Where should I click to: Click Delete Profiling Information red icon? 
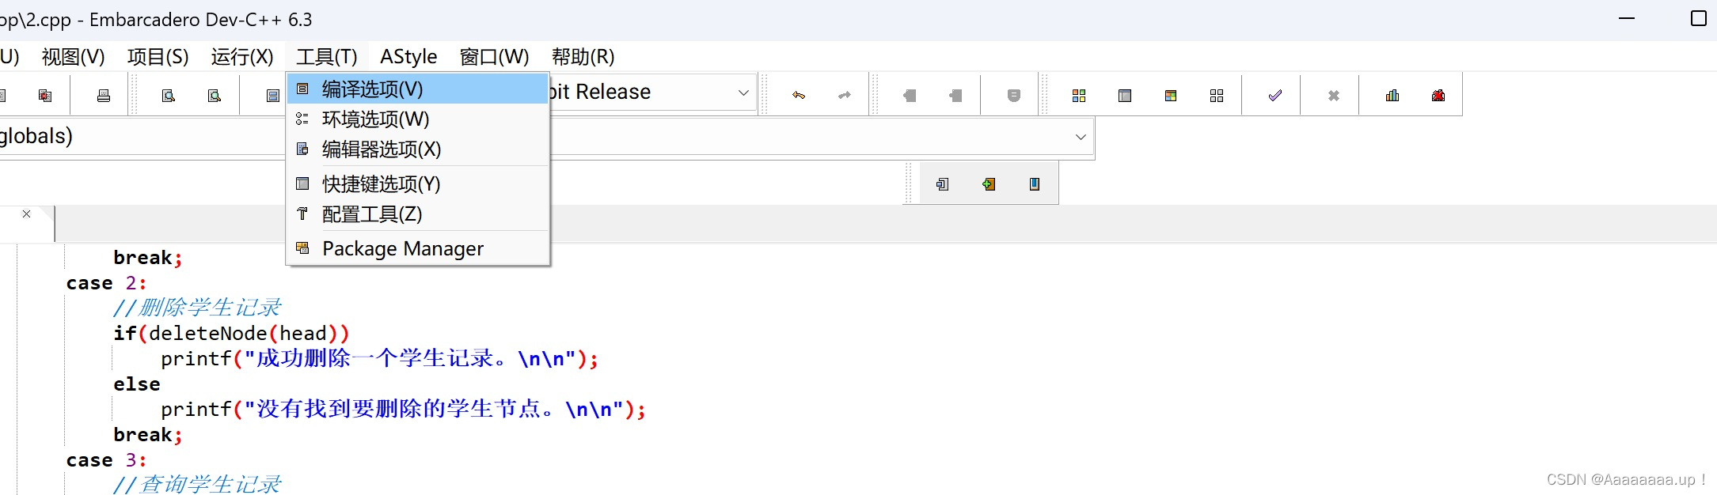click(1438, 96)
